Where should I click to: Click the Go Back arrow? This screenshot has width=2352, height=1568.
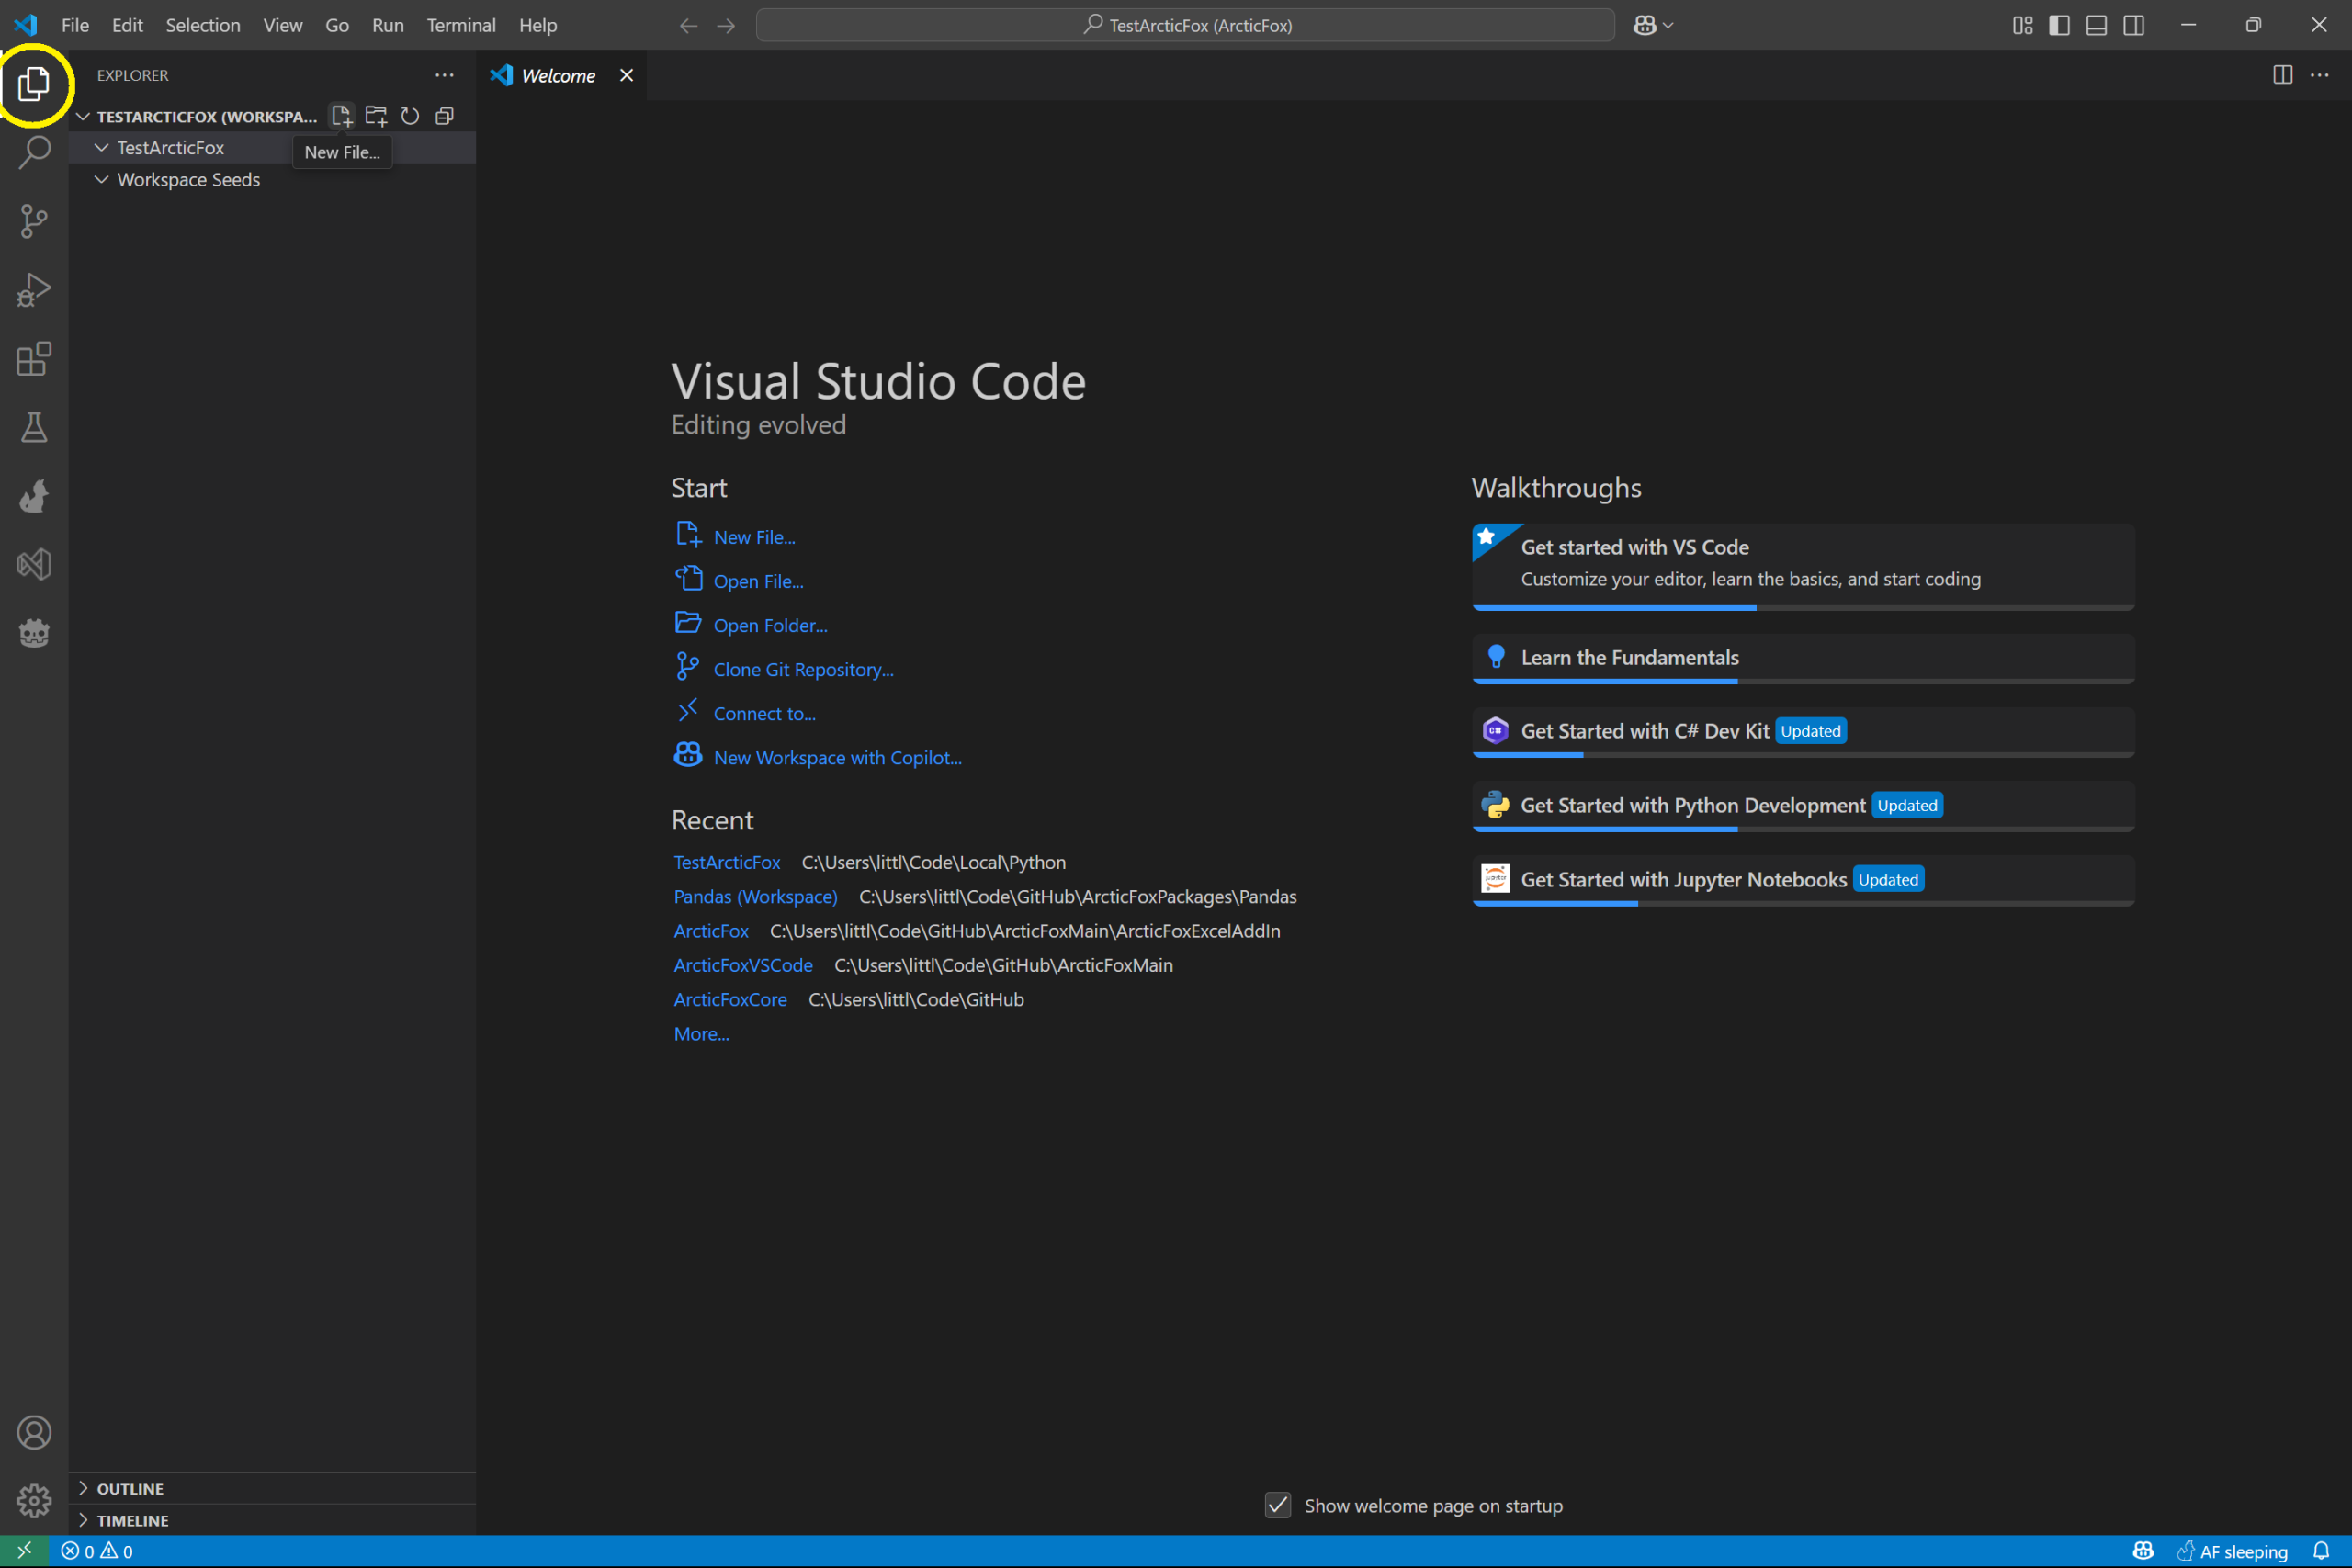click(688, 26)
